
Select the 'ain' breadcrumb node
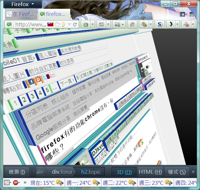tap(40, 172)
